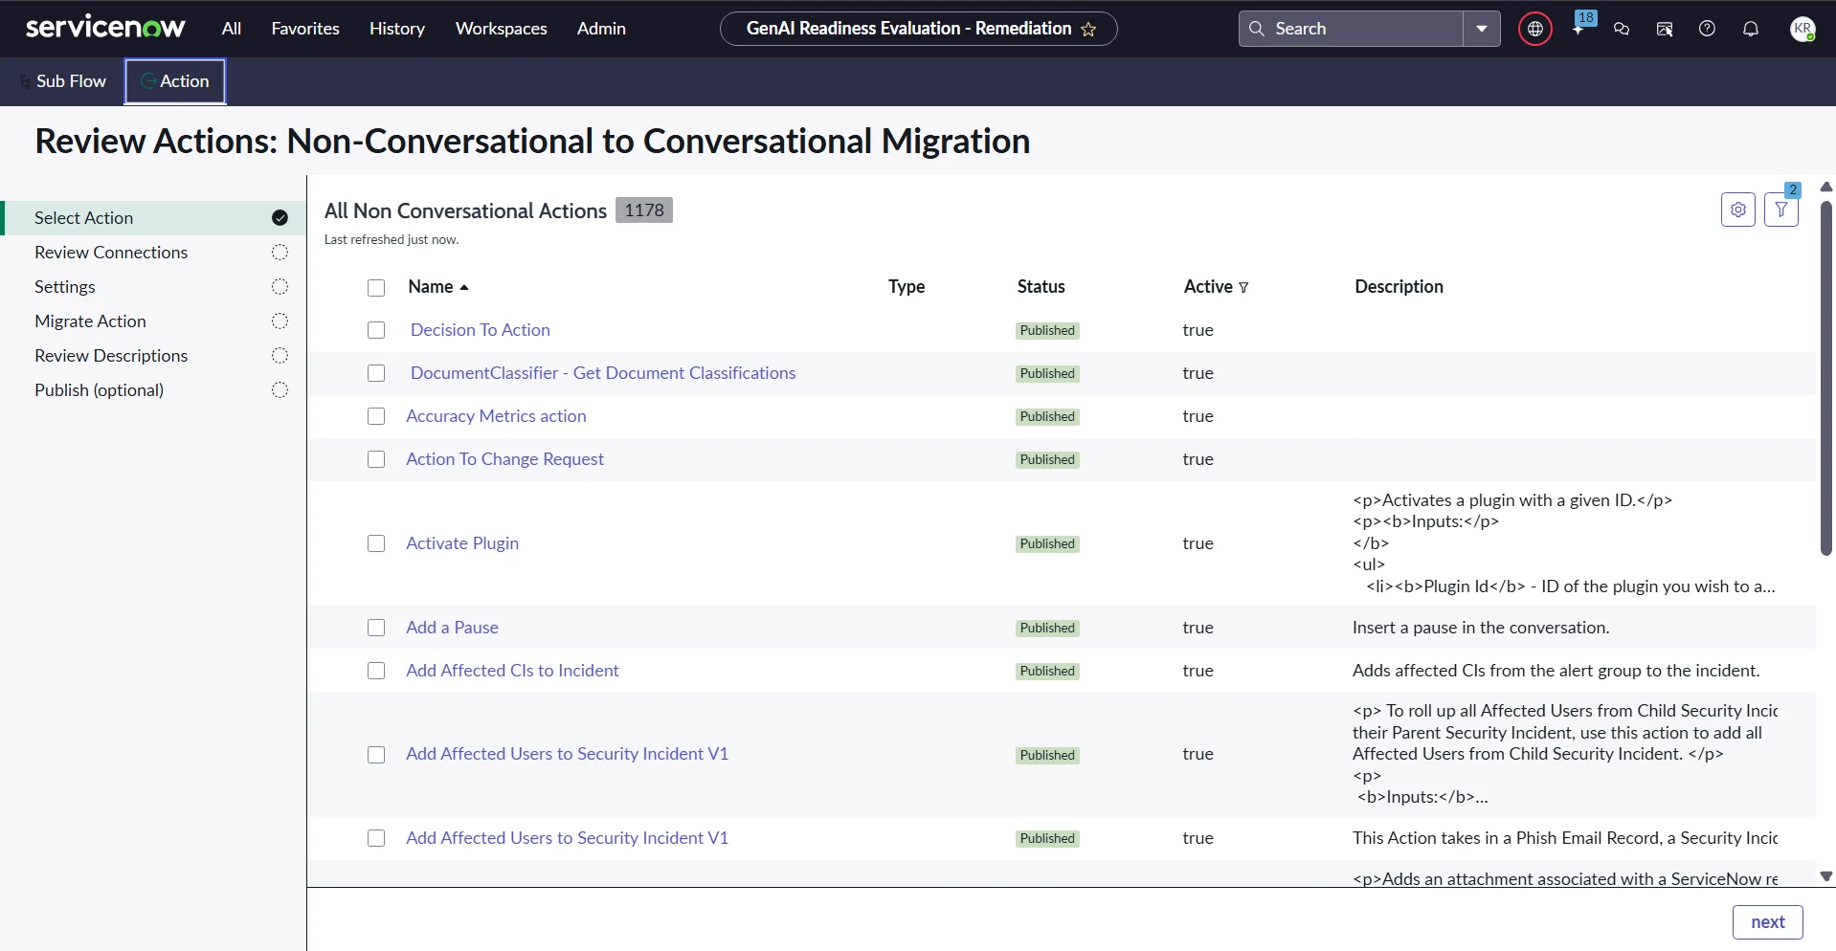Click the guided tours screen-pointer icon
This screenshot has width=1836, height=951.
(1665, 29)
